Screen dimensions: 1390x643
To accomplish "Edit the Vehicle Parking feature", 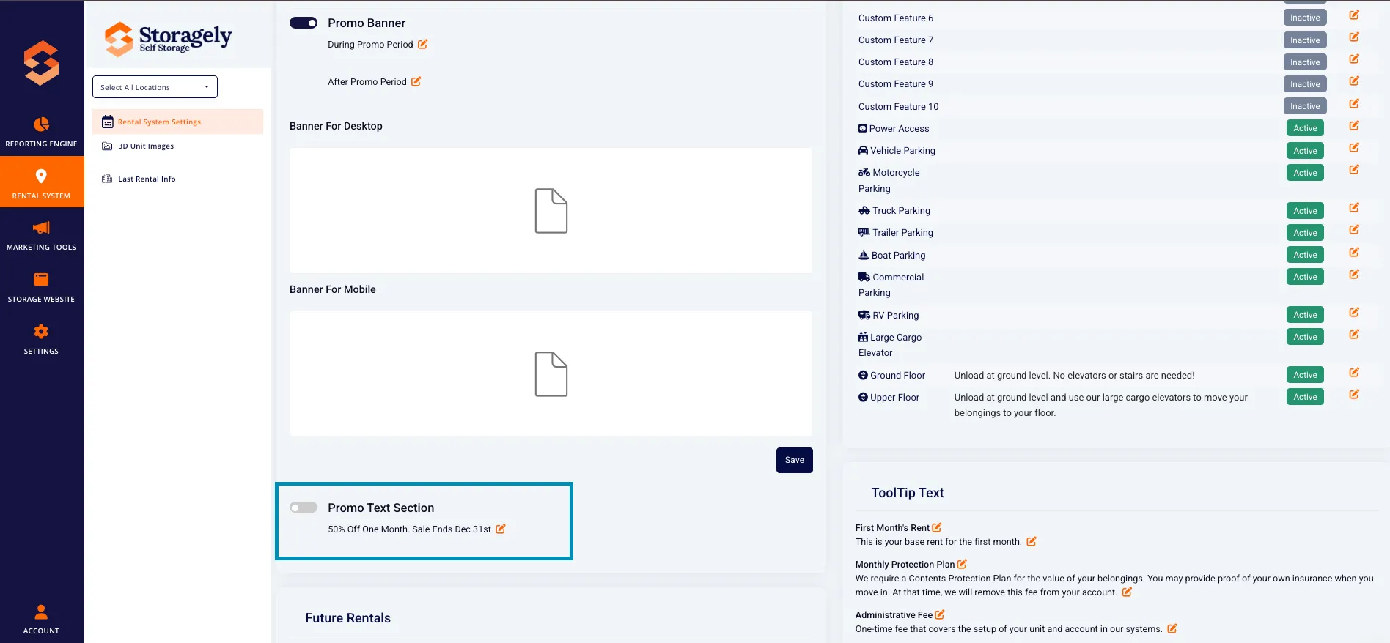I will 1354,147.
